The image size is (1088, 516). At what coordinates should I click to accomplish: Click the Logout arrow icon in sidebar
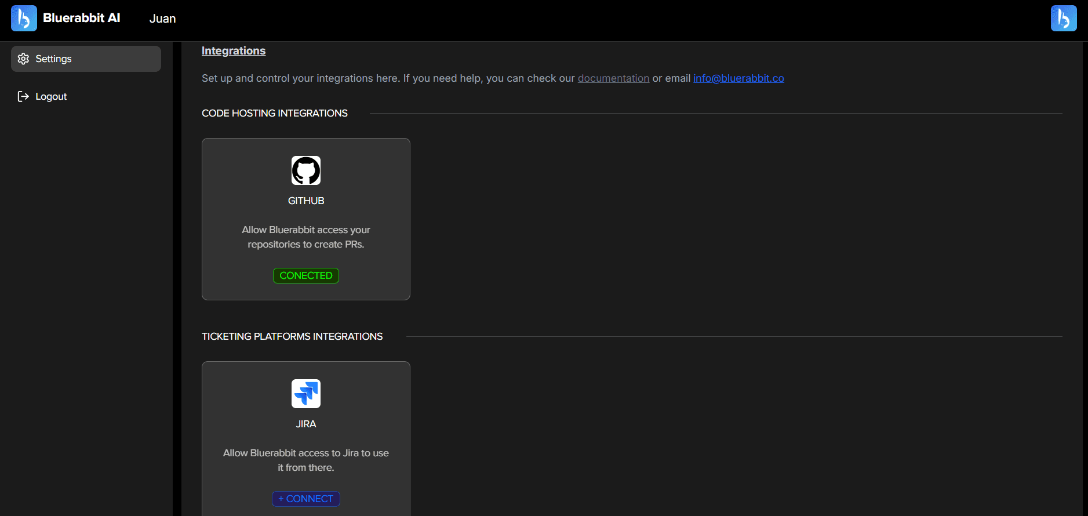(23, 97)
